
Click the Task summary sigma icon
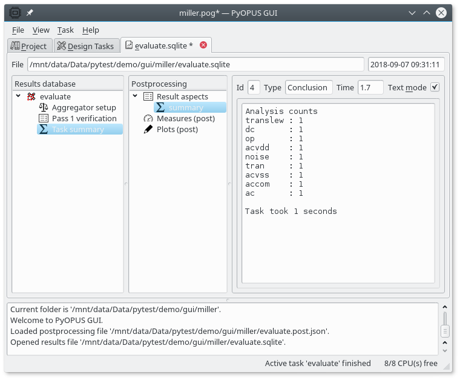[x=44, y=129]
